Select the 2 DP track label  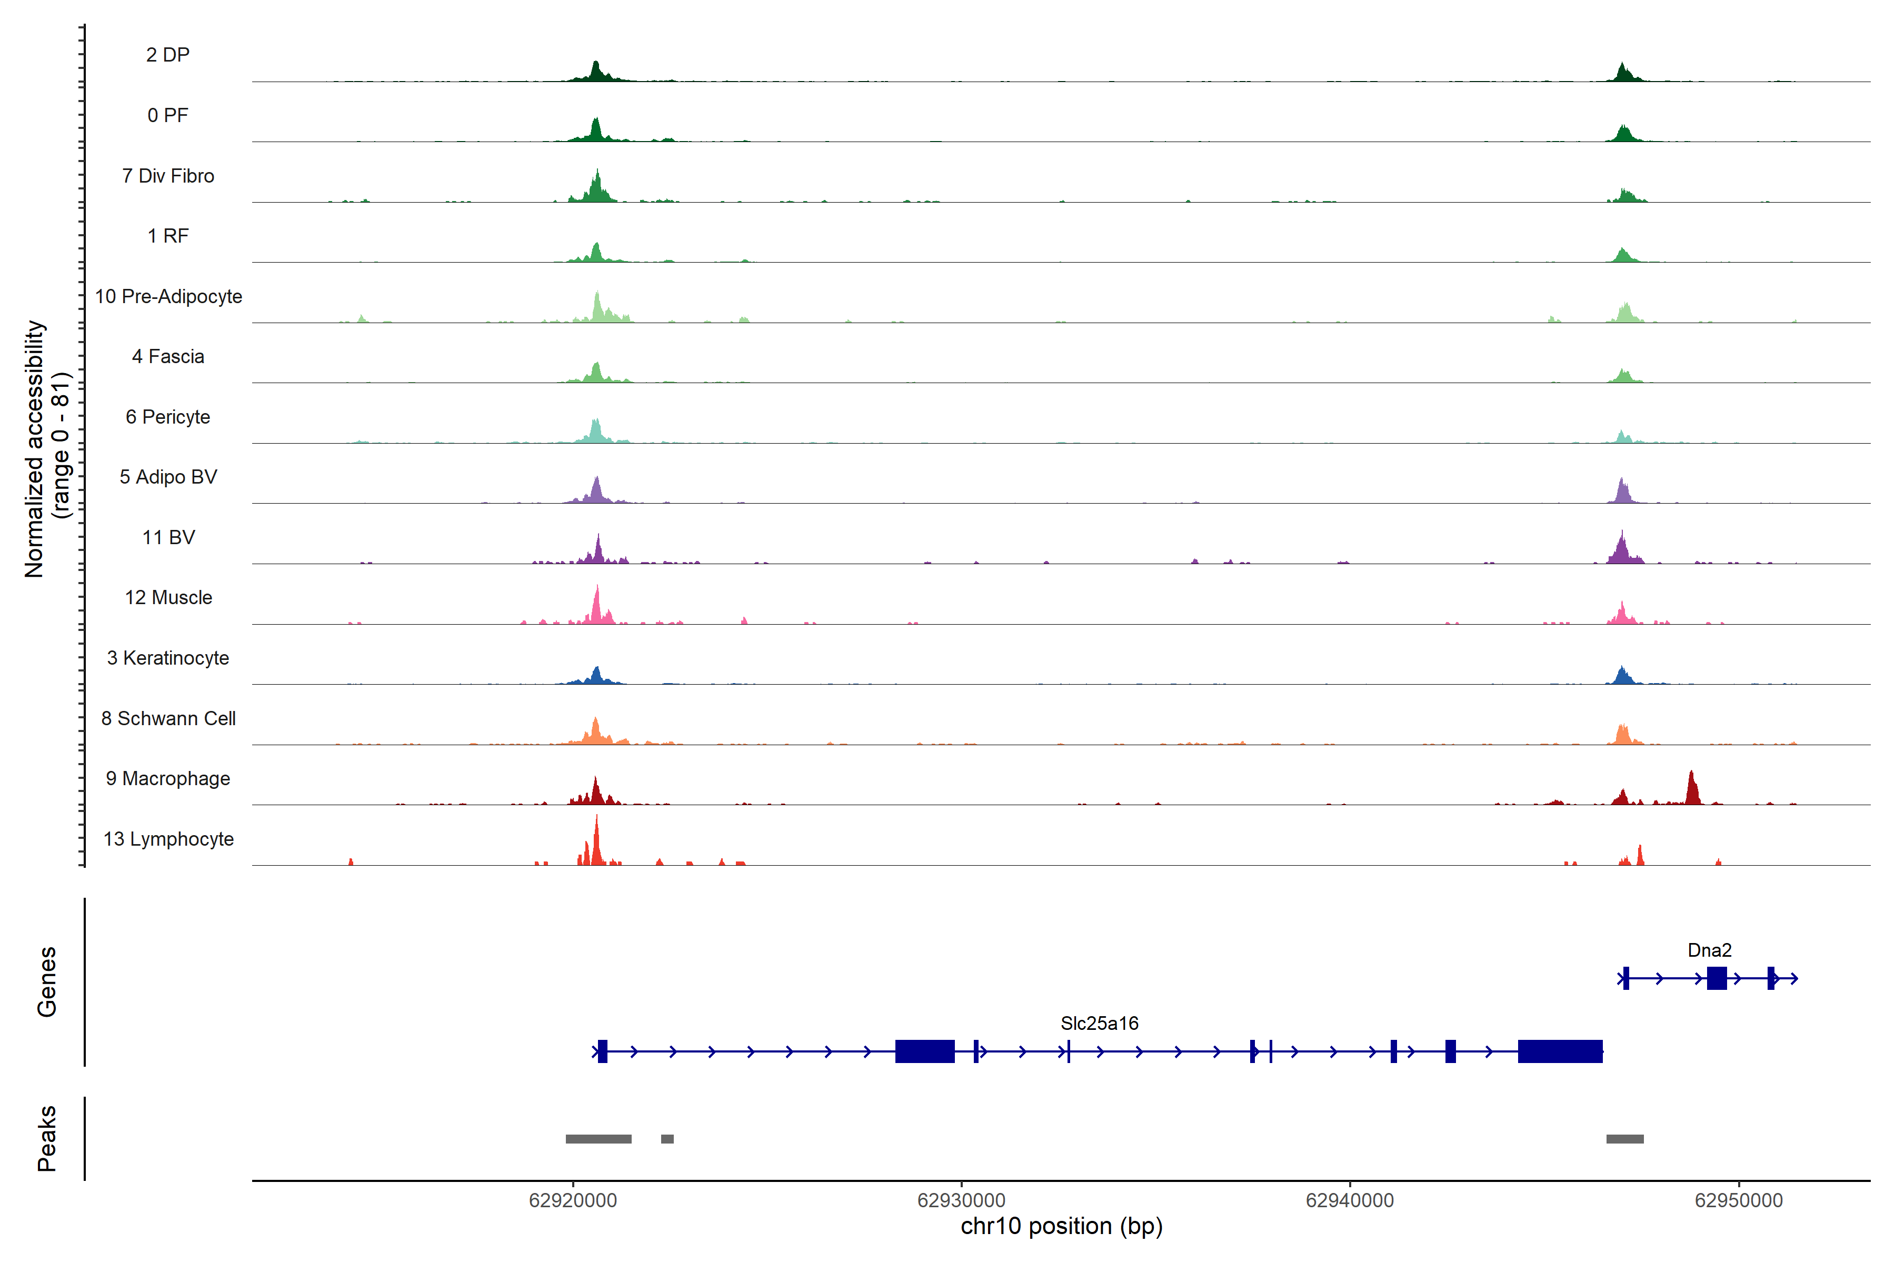(167, 55)
